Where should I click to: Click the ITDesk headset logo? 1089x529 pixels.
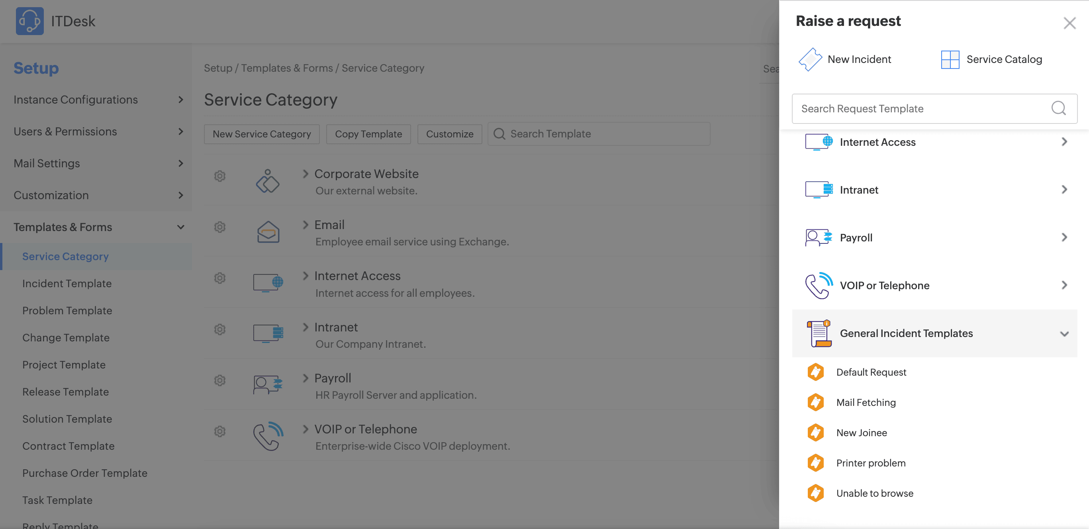tap(29, 21)
